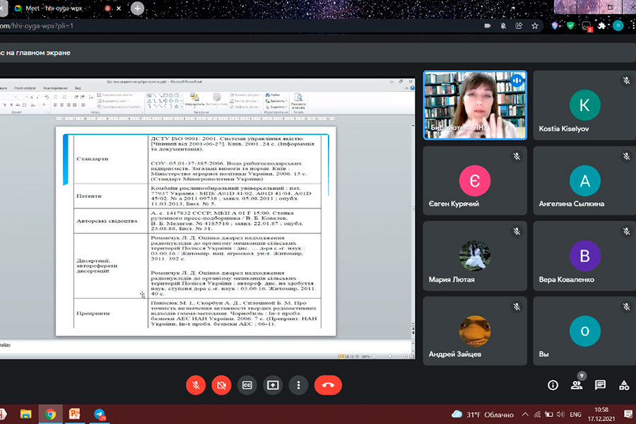This screenshot has width=636, height=424.
Task: Open the chat messages panel
Action: [x=600, y=385]
